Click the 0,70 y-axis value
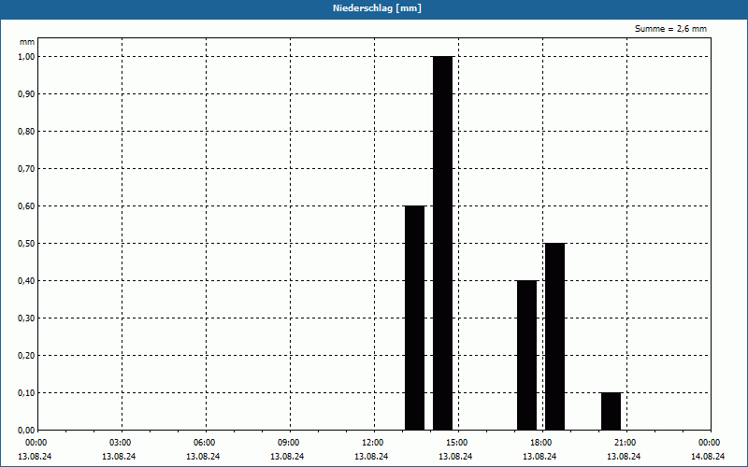 [x=26, y=169]
